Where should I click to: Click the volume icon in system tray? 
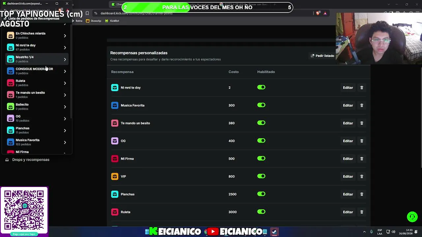(x=394, y=232)
